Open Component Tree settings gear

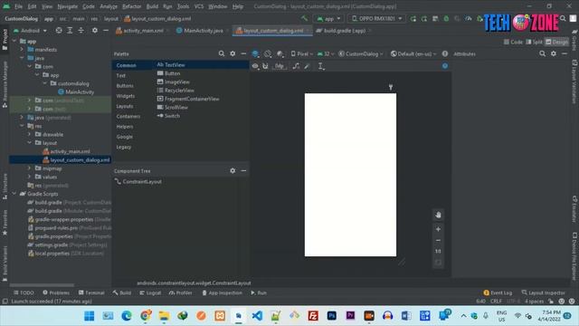point(233,171)
